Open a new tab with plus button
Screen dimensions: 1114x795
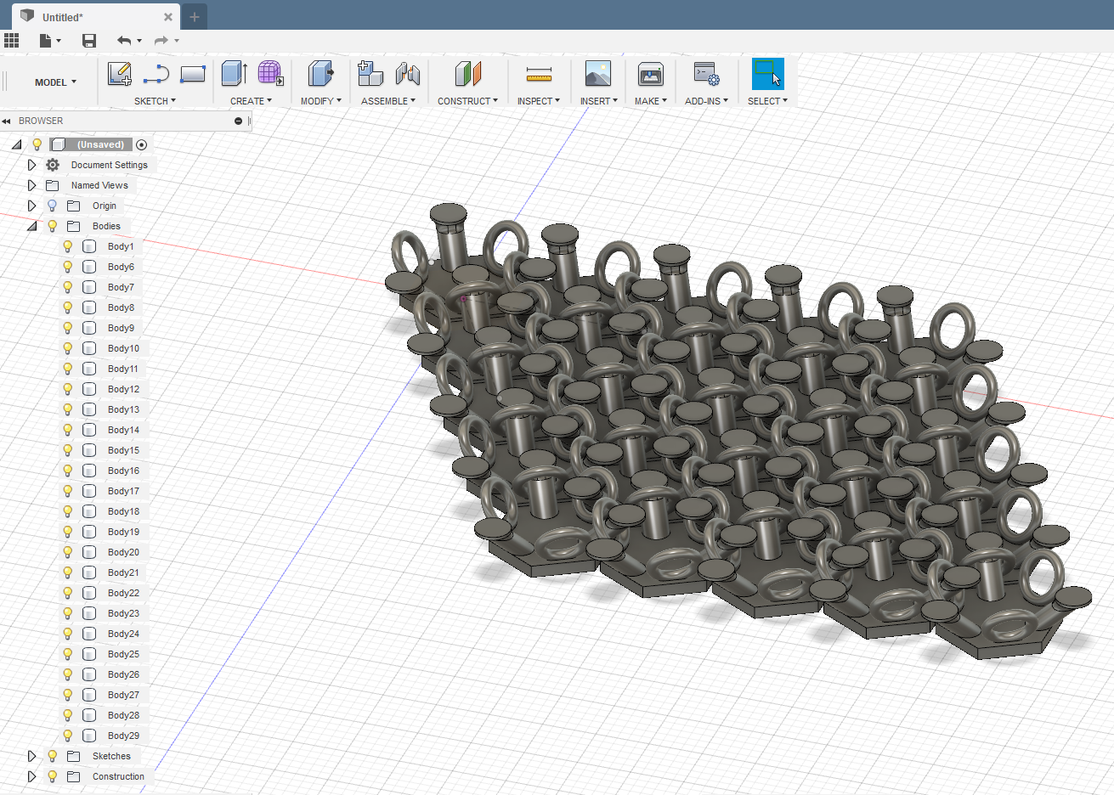click(195, 16)
